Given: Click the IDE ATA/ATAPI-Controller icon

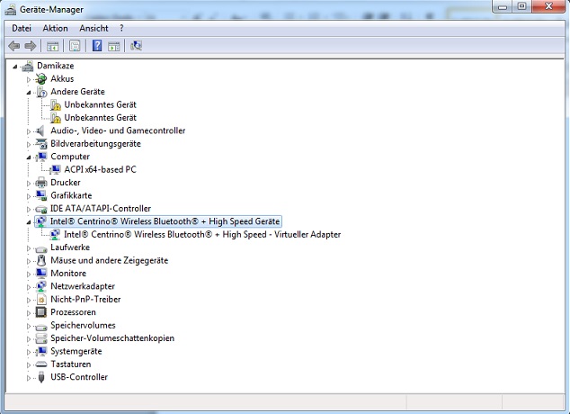Looking at the screenshot, I should (41, 209).
